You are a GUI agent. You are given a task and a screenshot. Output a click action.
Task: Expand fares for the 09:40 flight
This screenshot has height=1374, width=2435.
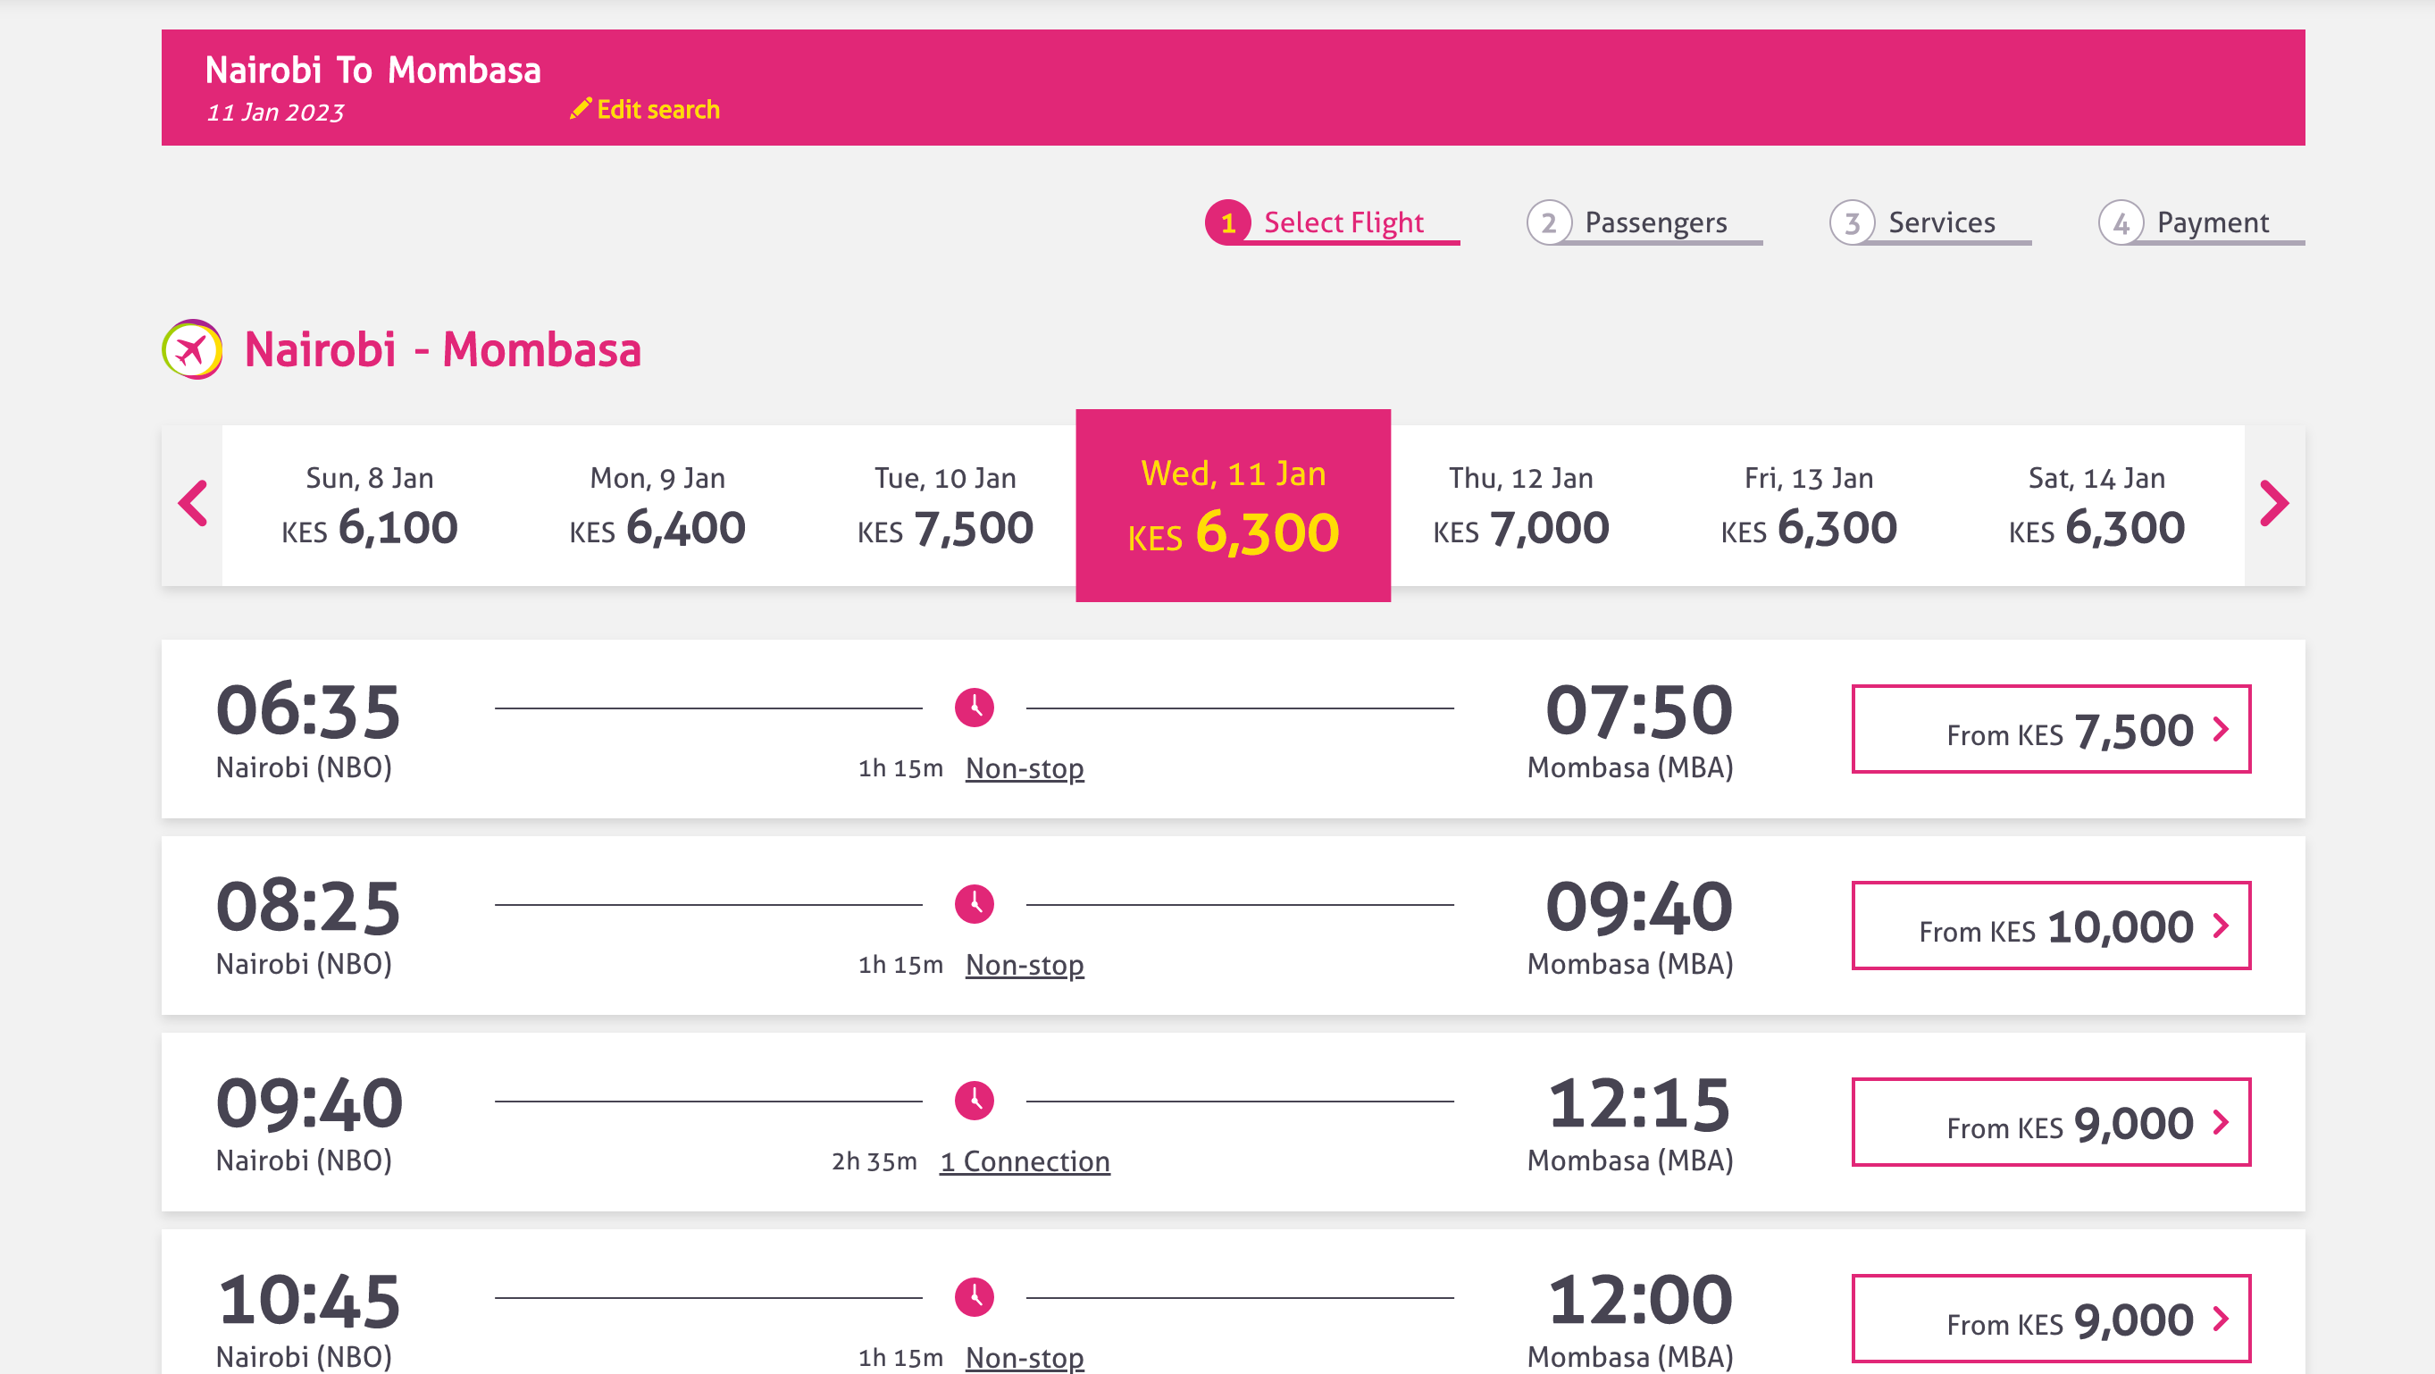[2050, 1122]
